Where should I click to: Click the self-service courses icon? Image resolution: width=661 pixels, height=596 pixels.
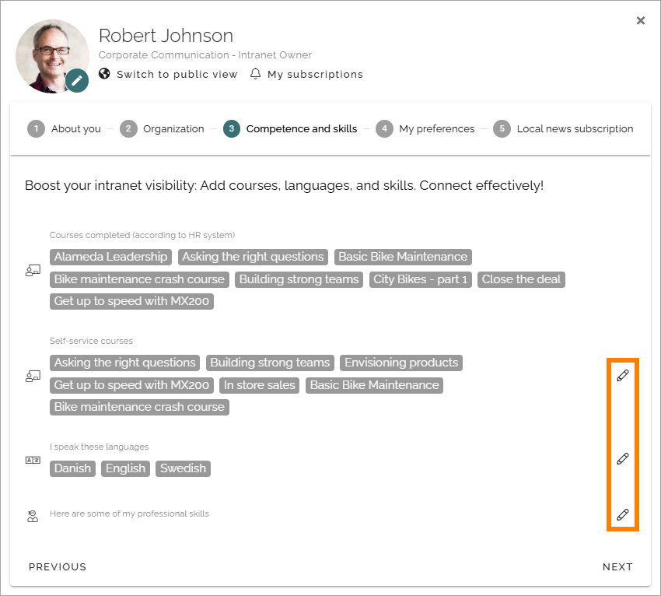[x=33, y=376]
